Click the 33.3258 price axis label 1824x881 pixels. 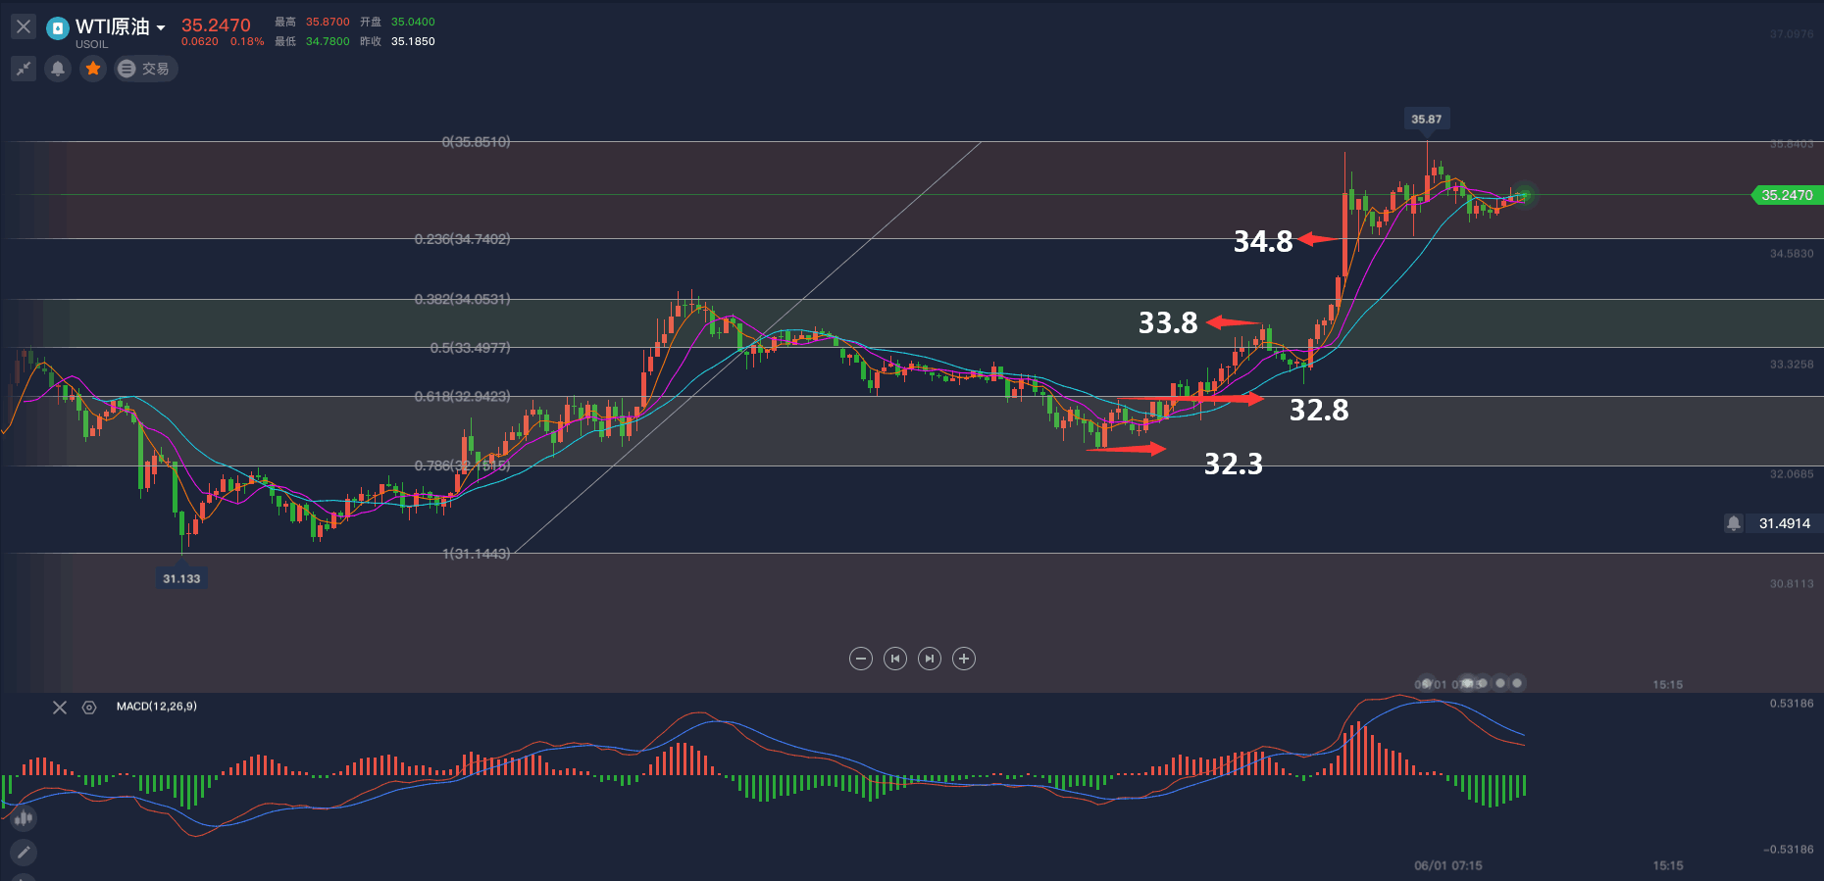[1792, 365]
